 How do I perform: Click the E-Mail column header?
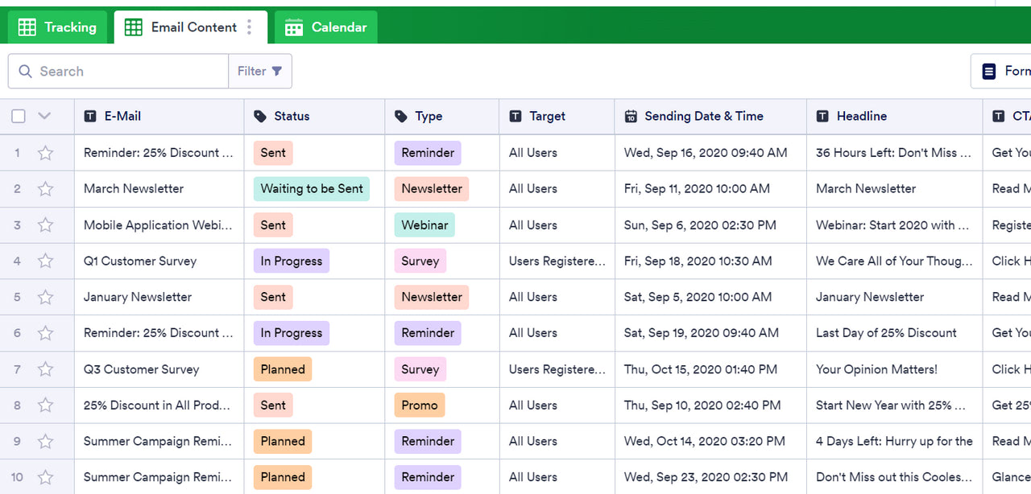159,116
